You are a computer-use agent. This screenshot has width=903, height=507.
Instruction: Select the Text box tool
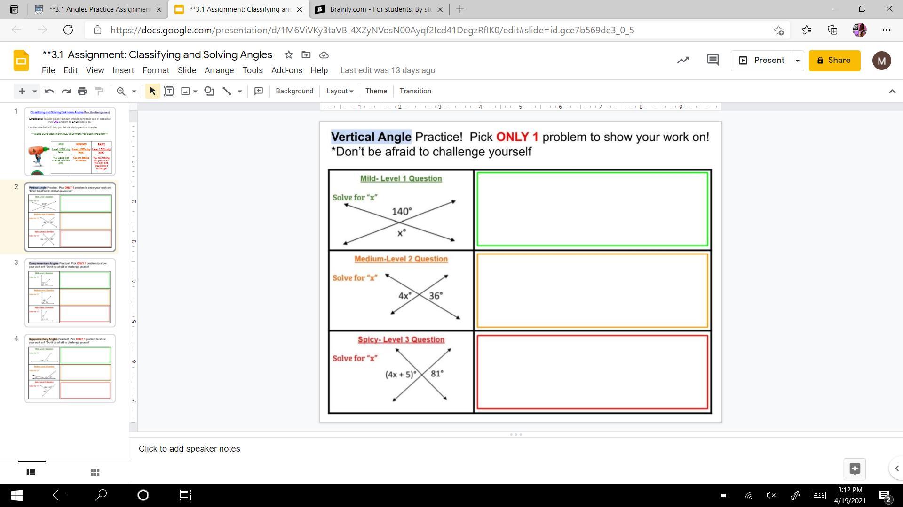169,91
